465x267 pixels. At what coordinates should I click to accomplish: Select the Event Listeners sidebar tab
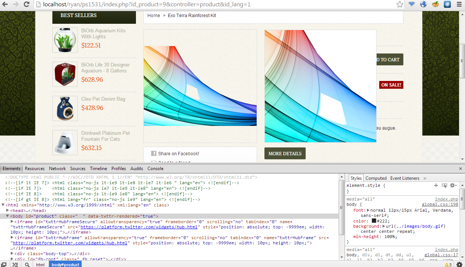pos(404,178)
